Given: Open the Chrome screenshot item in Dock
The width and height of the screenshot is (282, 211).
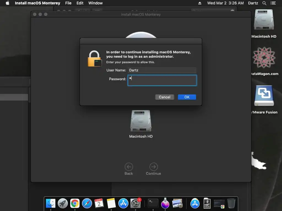Looking at the screenshot, I should point(219,204).
